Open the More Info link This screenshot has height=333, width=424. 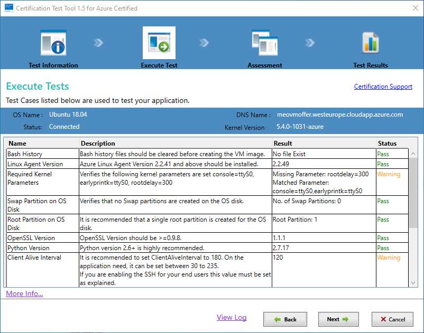click(24, 293)
